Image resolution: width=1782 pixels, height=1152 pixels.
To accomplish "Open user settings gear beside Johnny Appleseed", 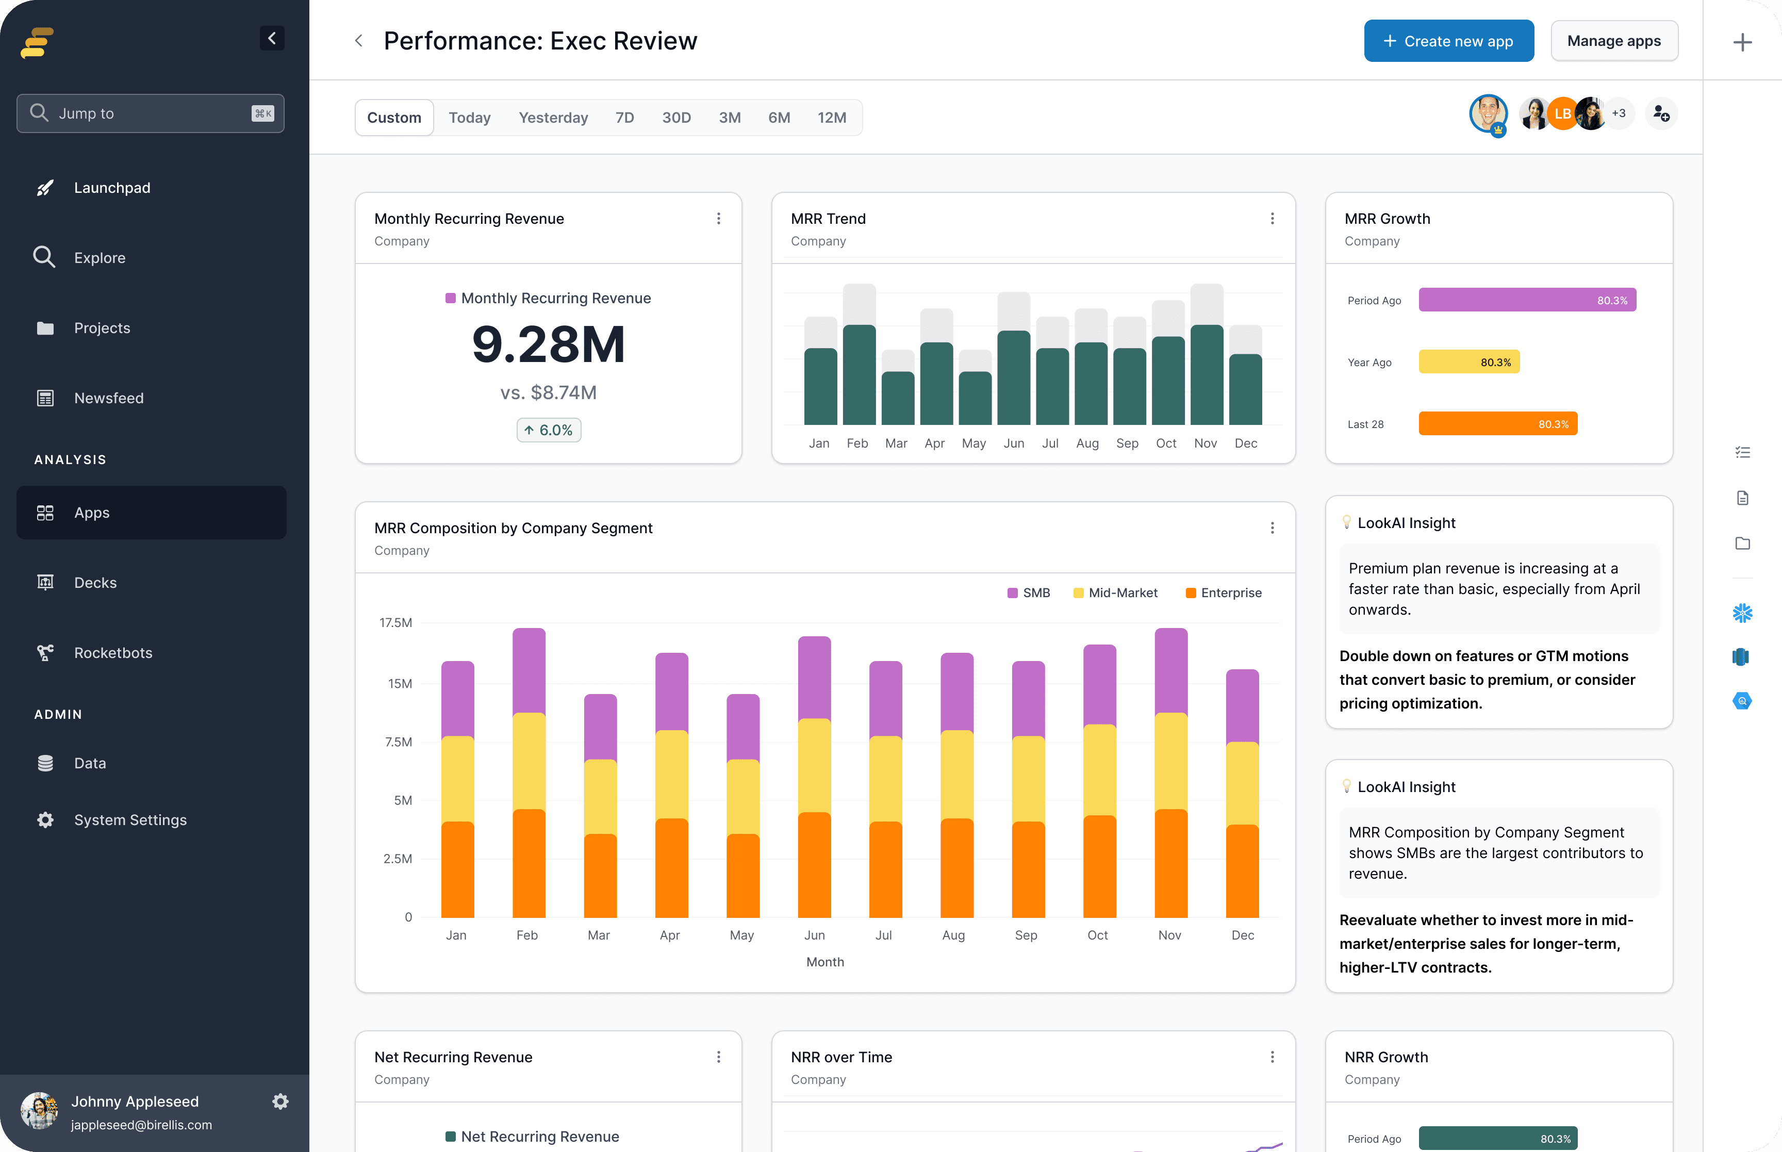I will click(x=280, y=1101).
